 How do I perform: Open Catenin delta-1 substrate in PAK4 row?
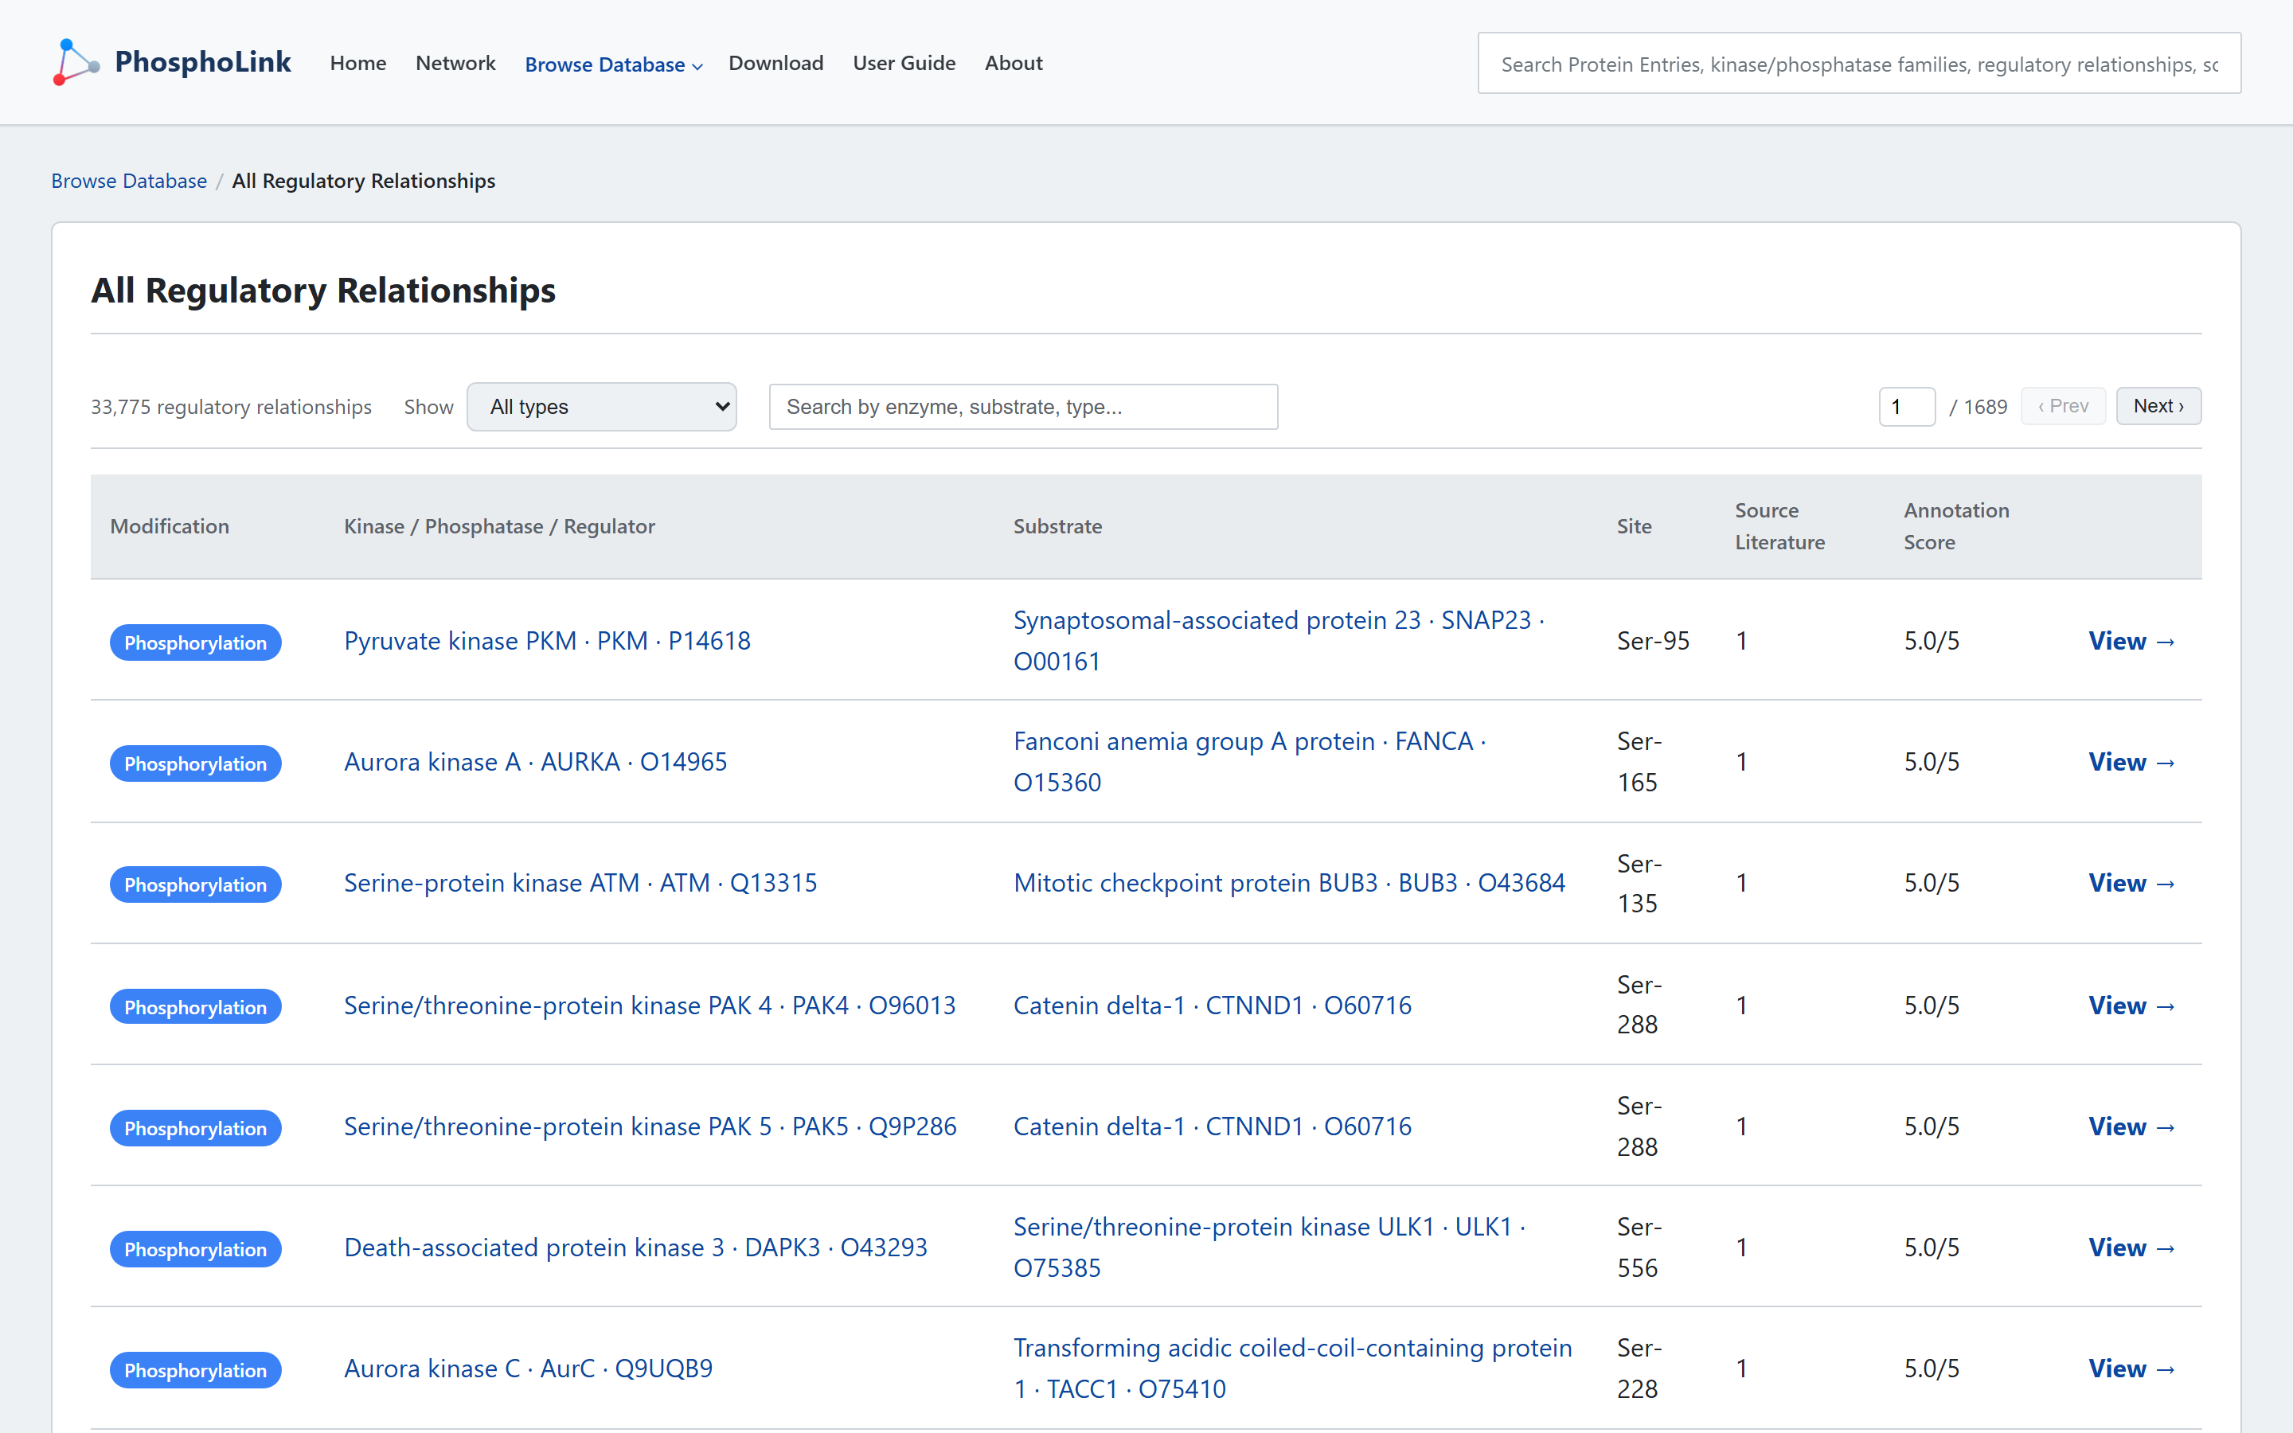click(x=1212, y=1005)
